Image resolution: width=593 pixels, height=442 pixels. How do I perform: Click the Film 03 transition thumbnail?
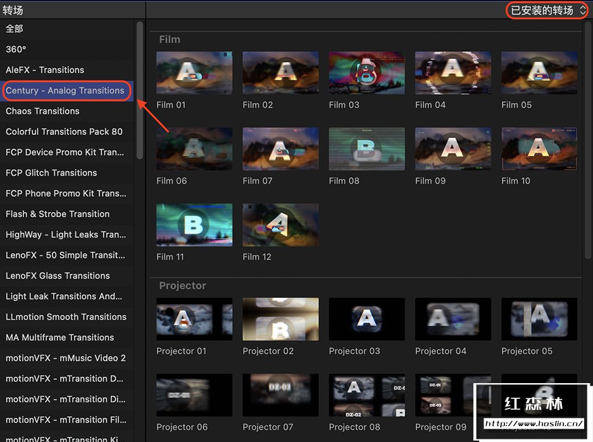tap(367, 73)
